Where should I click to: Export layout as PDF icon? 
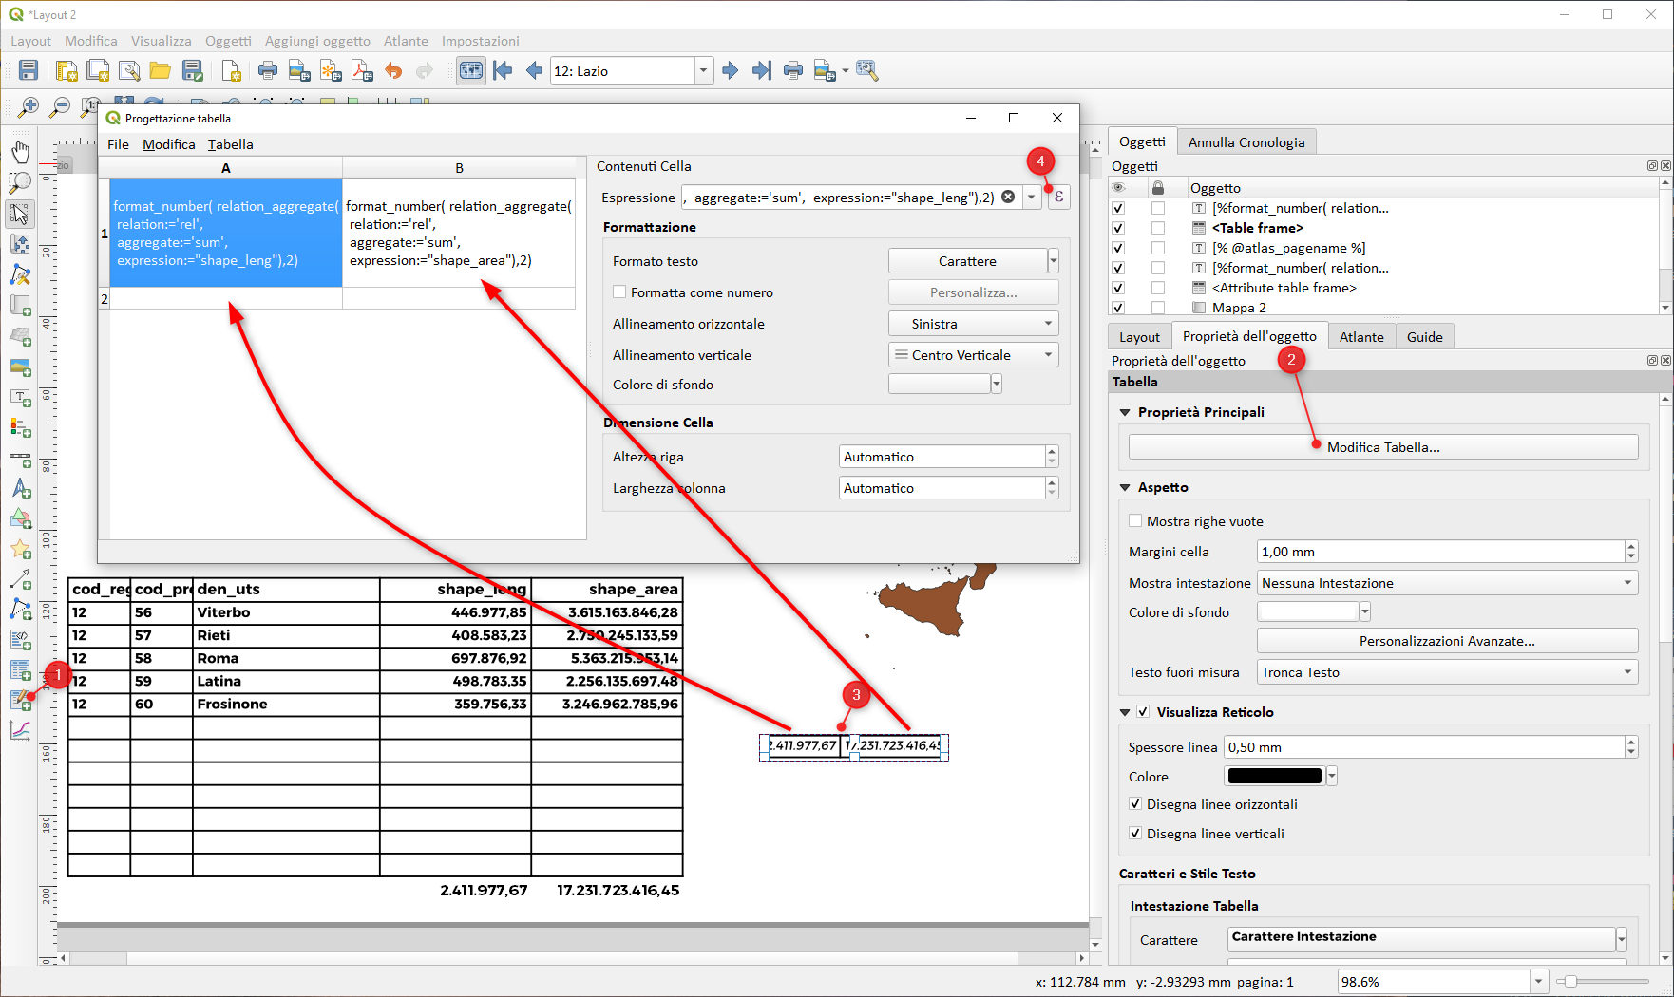(362, 70)
